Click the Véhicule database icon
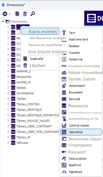This screenshot has width=103, height=177. tap(13, 143)
